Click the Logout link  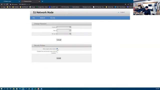pos(122,12)
